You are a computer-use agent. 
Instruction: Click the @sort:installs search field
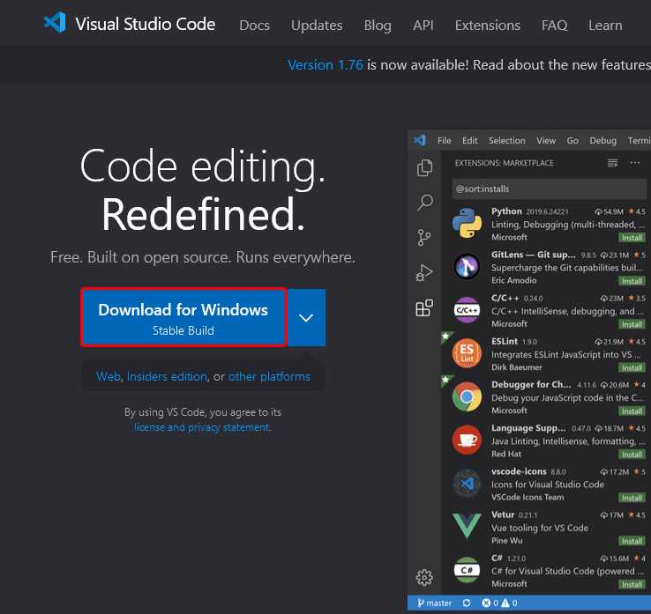click(x=549, y=189)
